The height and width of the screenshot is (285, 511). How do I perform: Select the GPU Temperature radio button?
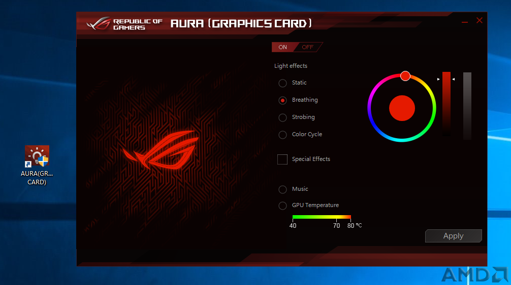click(x=282, y=206)
